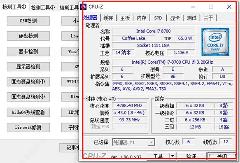Switch to the SPD tab
The height and width of the screenshot is (163, 240).
158,18
